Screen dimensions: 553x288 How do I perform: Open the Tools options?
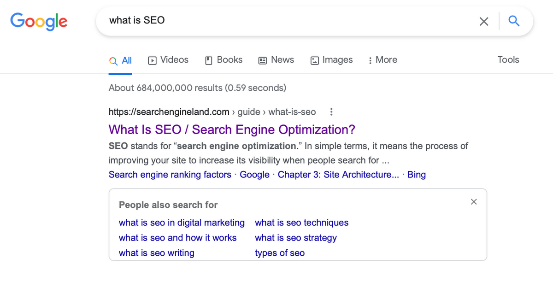tap(508, 60)
